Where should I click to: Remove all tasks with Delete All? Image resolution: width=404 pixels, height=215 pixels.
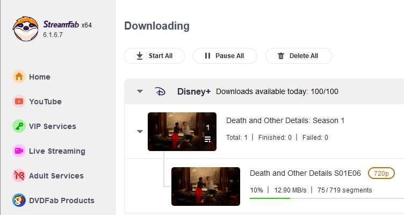[x=299, y=56]
